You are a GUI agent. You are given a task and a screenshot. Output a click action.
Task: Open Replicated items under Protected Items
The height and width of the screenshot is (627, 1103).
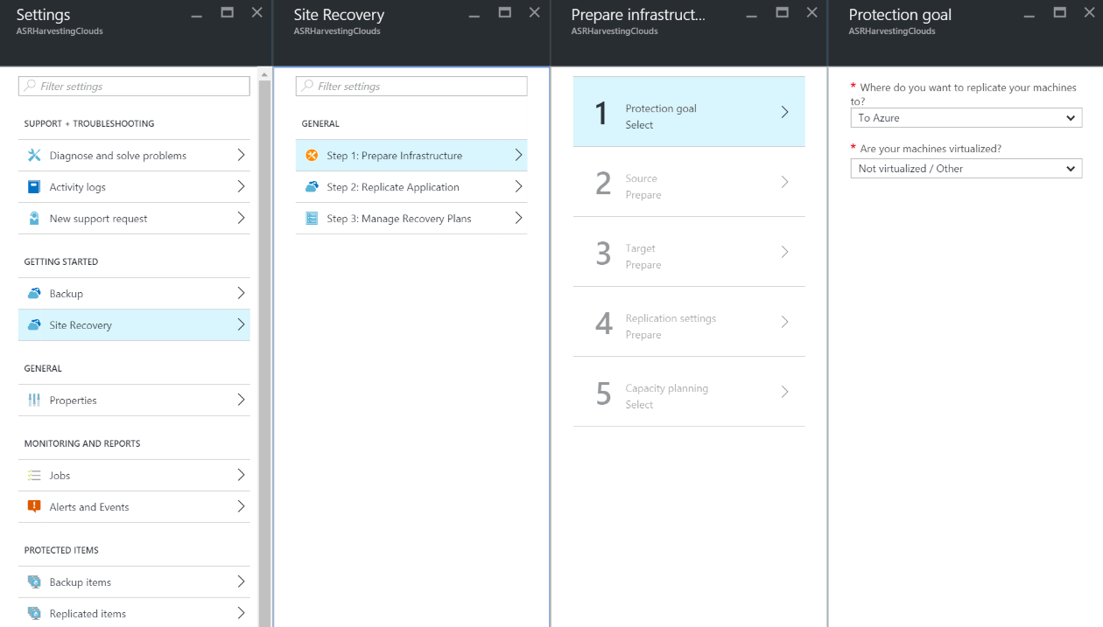[x=134, y=614]
